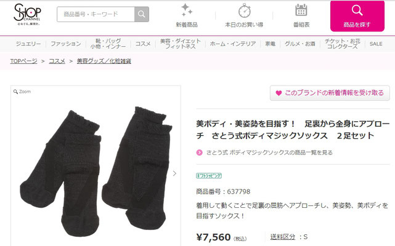Open the コスメ category in navigation bar

[143, 44]
